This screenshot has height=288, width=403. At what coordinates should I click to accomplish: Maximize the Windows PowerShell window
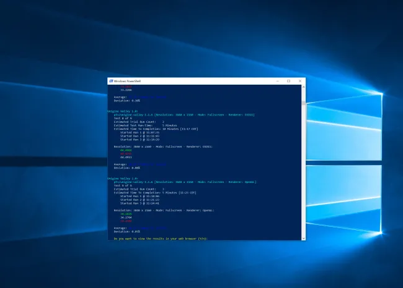[288, 81]
